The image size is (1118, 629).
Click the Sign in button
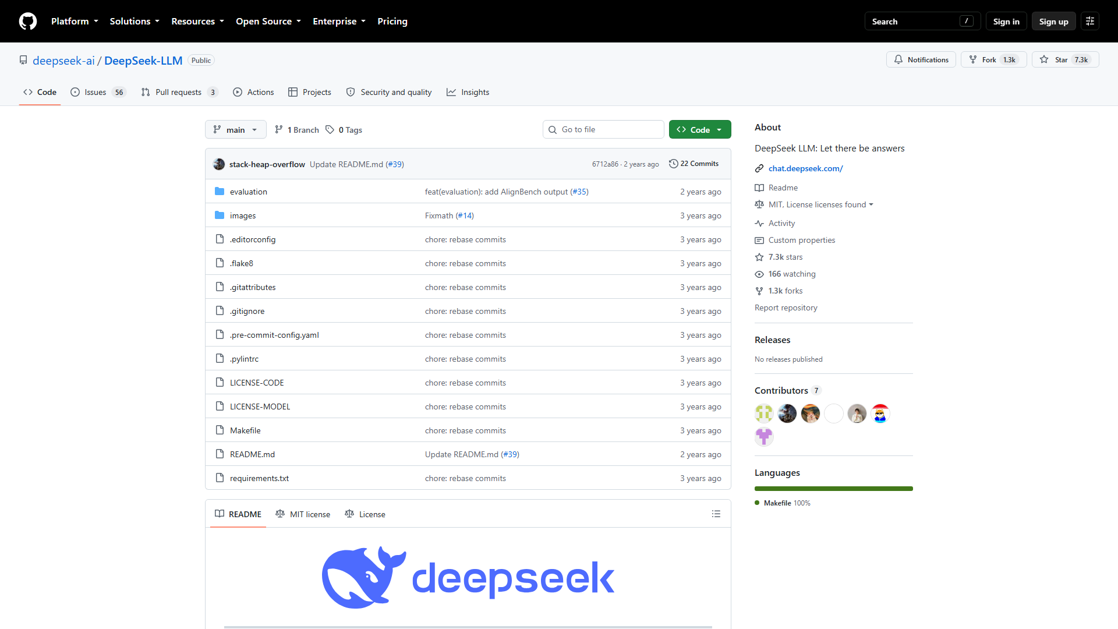(1006, 22)
